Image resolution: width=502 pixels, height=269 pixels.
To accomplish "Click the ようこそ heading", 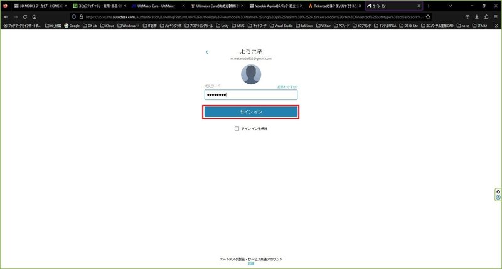I will coord(251,51).
